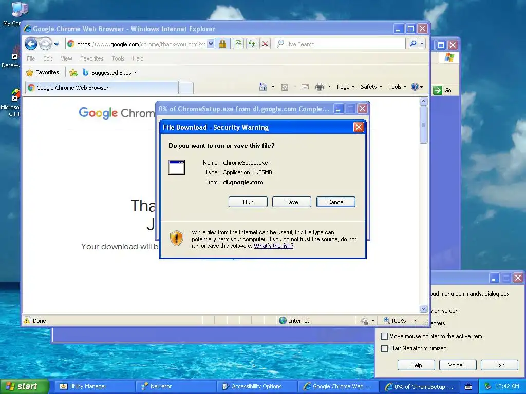Click the on-screen keyboard tray icon
Screen dimensions: 526x394
(468, 387)
